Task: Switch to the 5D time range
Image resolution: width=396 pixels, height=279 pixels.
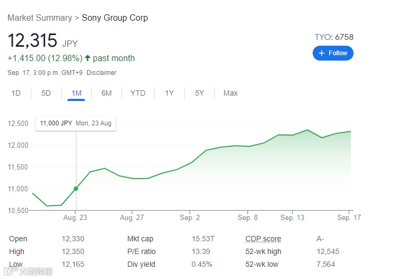Action: coord(46,94)
